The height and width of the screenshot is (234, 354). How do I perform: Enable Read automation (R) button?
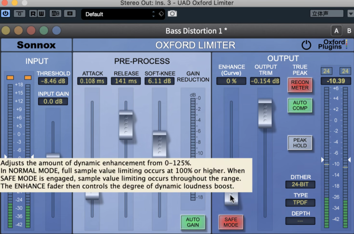coord(33,14)
